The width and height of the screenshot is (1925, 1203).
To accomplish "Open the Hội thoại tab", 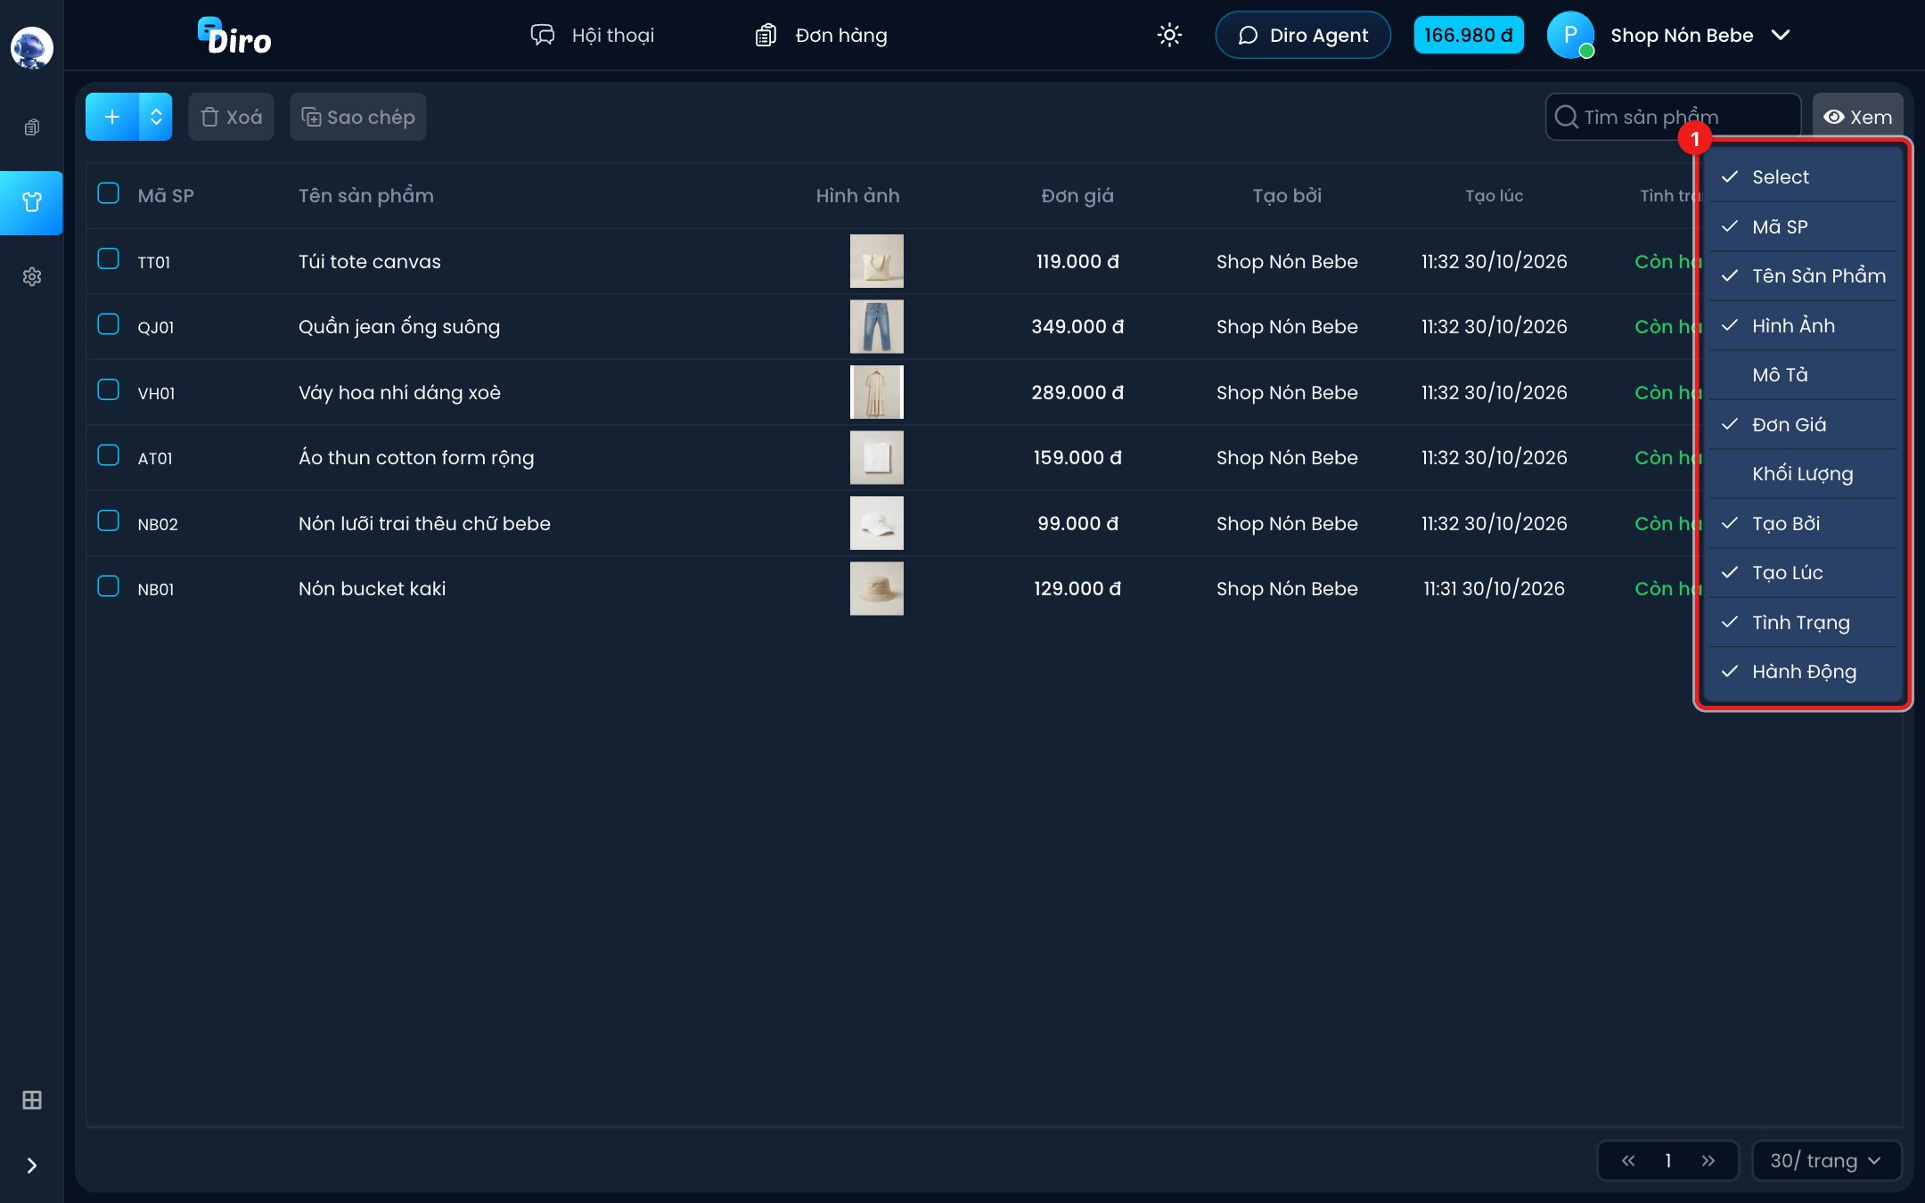I will [x=593, y=35].
